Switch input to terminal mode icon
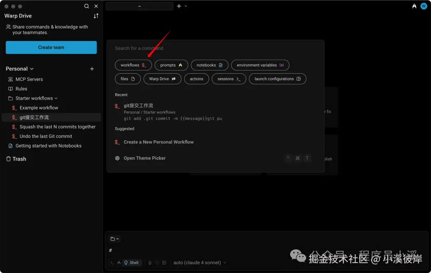431x273 pixels. (112, 263)
